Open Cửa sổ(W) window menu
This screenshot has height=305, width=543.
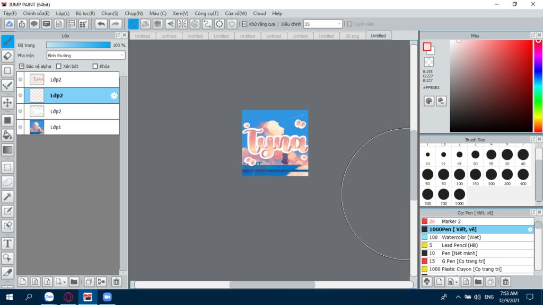coord(236,13)
